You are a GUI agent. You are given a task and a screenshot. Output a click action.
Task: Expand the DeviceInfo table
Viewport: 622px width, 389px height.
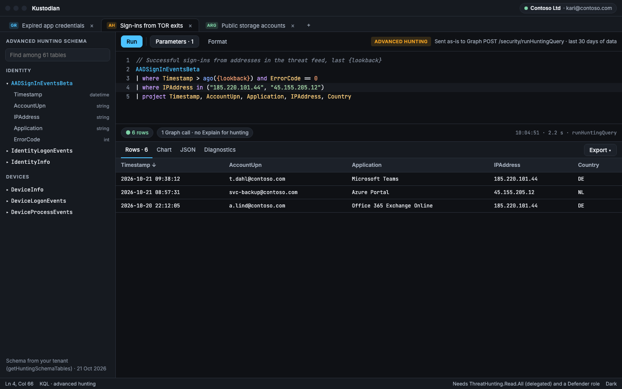tap(7, 190)
